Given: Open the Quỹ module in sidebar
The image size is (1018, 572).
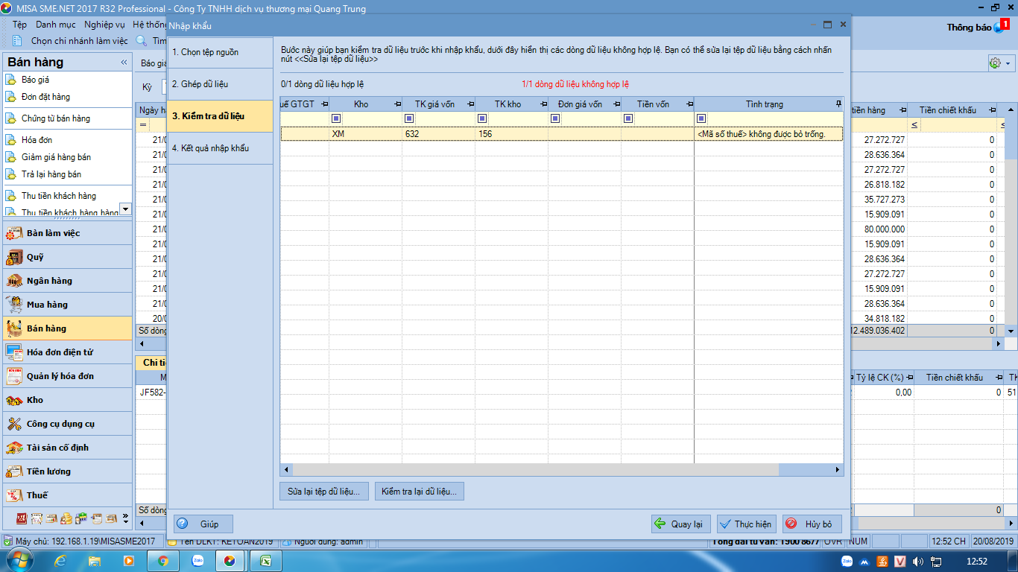Looking at the screenshot, I should pyautogui.click(x=35, y=257).
